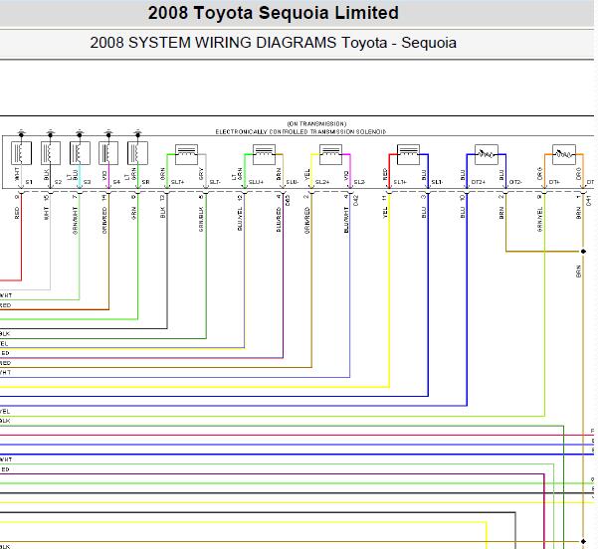This screenshot has width=598, height=549.
Task: Click the OT2- terminal label
Action: point(515,182)
